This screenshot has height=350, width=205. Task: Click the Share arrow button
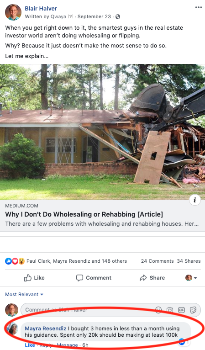coord(152,278)
